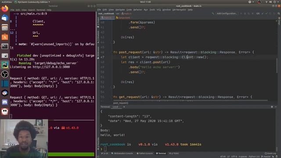Launch Ubuntu Software from the dock

[x=5, y=37]
